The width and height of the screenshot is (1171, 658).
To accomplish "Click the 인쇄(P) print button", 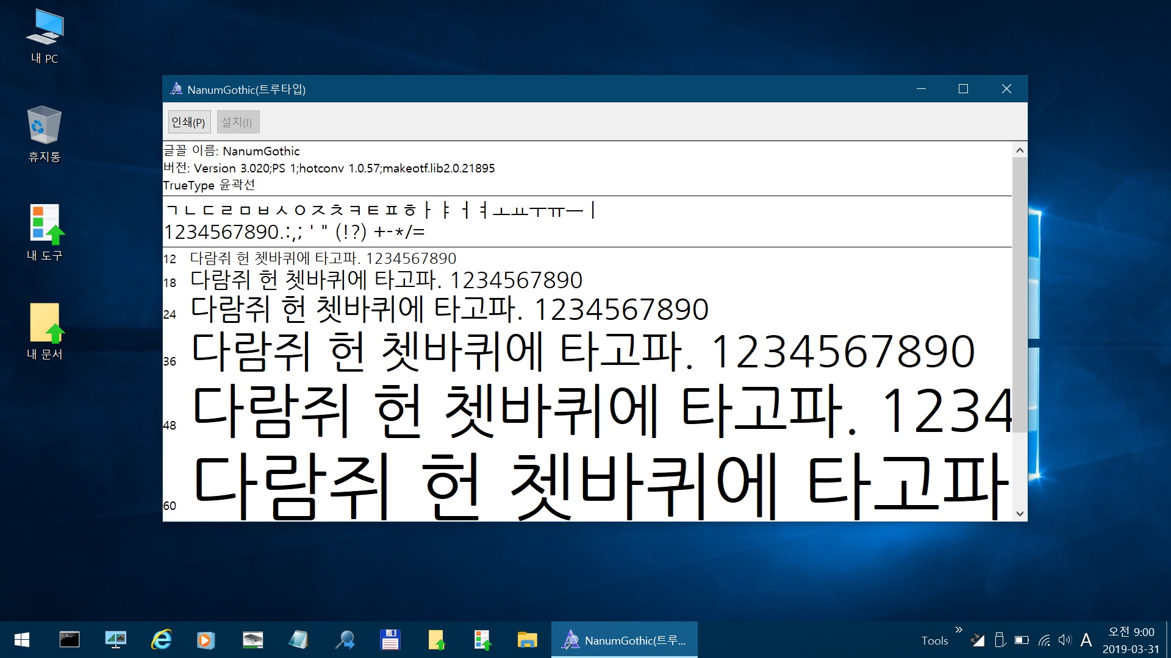I will click(189, 122).
